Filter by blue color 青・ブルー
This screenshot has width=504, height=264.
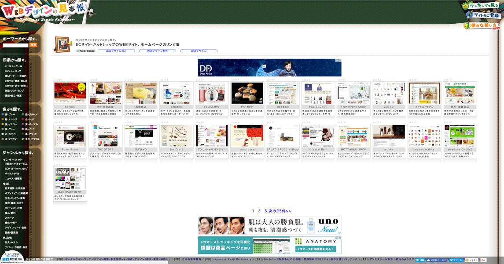click(x=9, y=115)
